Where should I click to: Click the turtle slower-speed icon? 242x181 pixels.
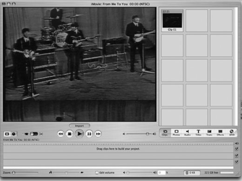click(82, 172)
